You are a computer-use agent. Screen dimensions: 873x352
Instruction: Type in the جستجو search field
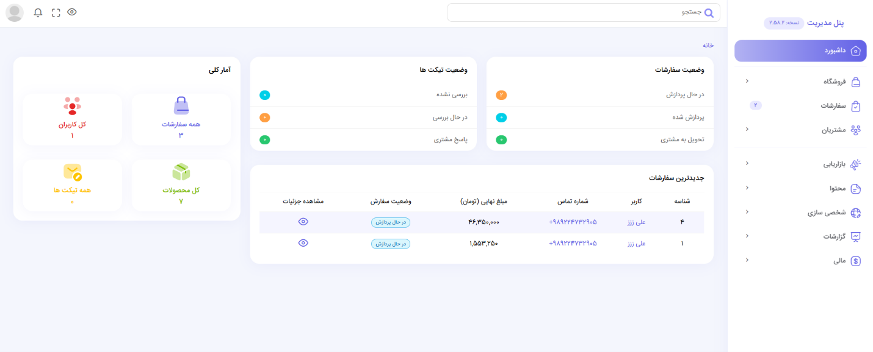point(574,13)
